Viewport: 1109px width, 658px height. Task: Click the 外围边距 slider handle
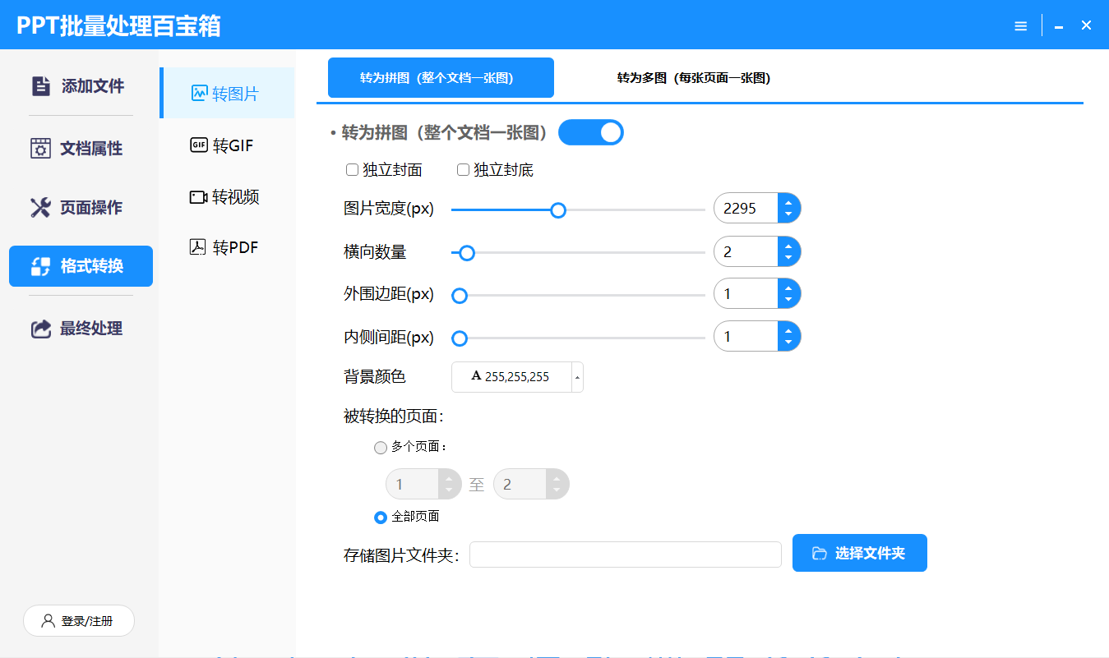pyautogui.click(x=460, y=296)
